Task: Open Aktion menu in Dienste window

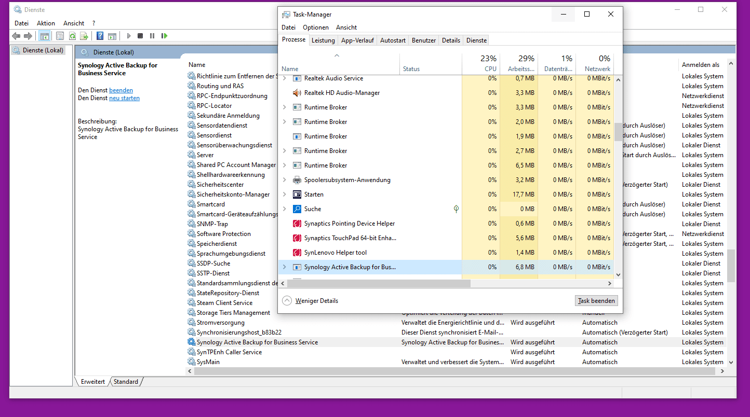Action: point(46,23)
